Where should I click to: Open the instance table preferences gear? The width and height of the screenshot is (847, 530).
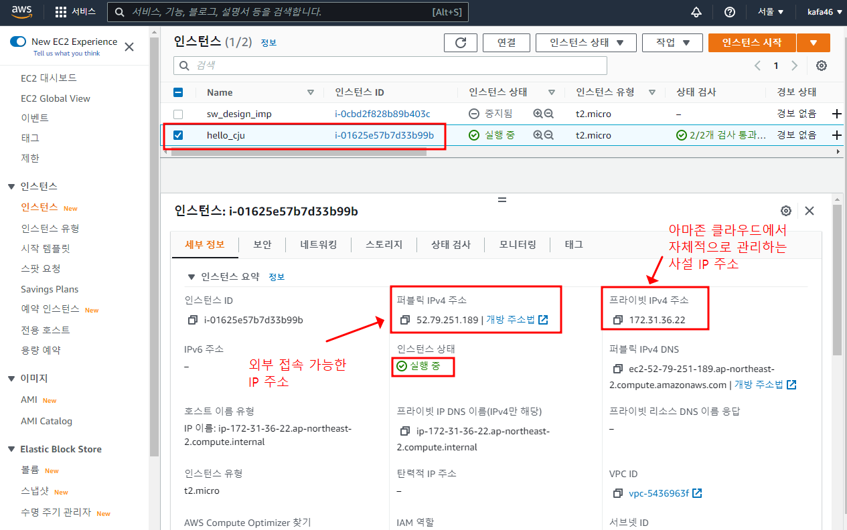pos(822,66)
